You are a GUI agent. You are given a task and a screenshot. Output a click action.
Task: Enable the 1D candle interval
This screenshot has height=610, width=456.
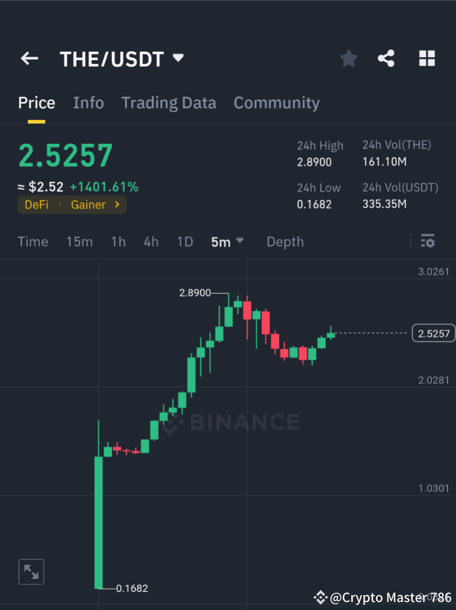[185, 242]
